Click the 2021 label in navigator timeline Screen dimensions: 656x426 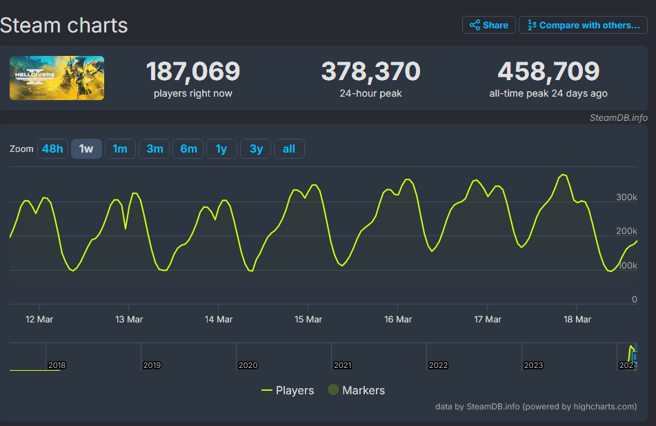coord(343,365)
